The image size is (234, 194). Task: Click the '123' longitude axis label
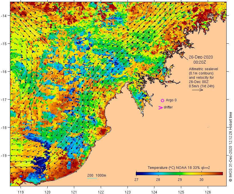tap(128, 192)
